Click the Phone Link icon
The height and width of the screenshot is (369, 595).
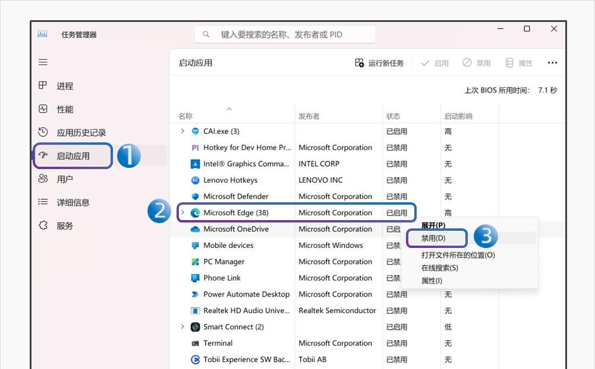[195, 278]
